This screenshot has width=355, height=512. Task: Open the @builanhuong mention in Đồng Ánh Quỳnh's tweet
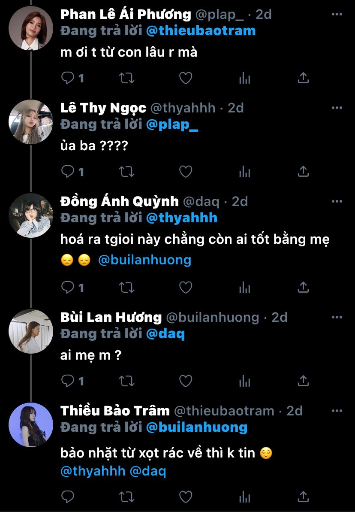144,260
